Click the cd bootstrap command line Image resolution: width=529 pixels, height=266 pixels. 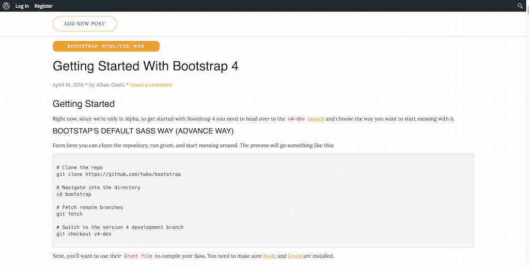[74, 194]
